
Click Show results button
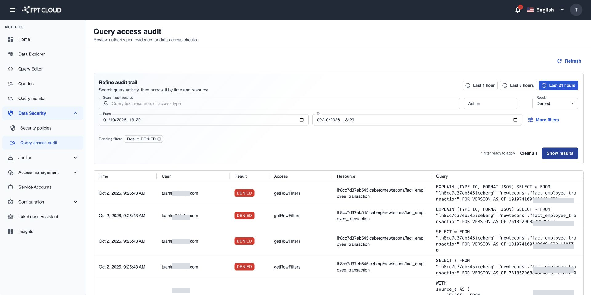pos(560,153)
